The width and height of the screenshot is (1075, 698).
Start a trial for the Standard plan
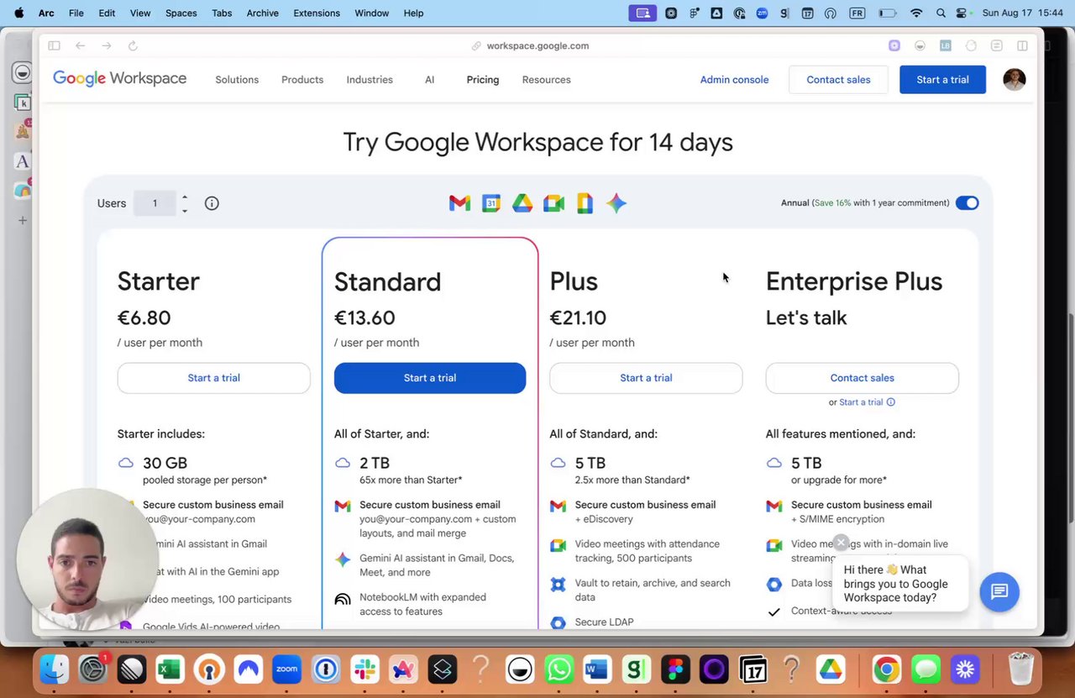430,378
